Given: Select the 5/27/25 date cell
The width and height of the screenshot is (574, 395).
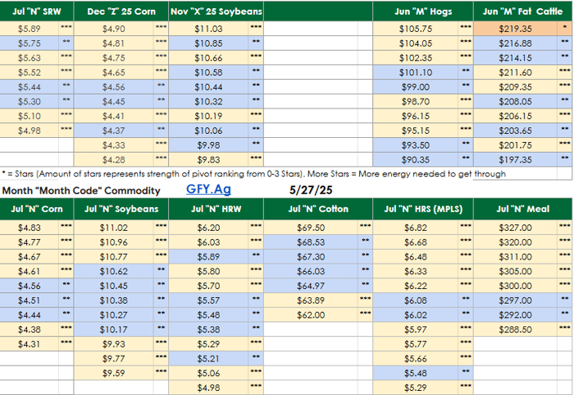Looking at the screenshot, I should [311, 190].
